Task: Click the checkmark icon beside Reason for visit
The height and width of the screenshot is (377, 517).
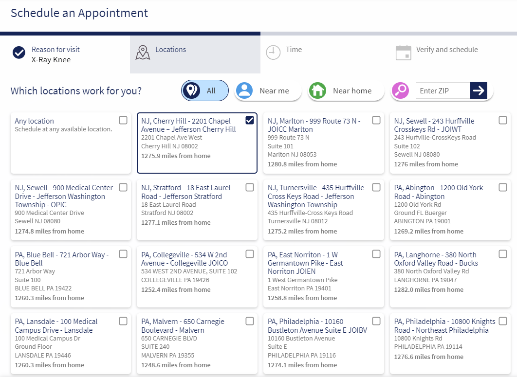Action: click(19, 53)
